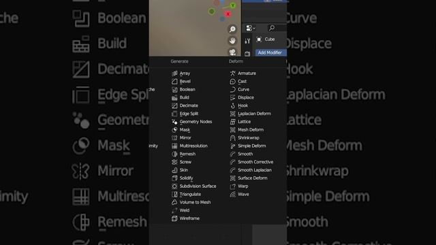436x245 pixels.
Task: Select the Surface Deform modifier
Action: [253, 178]
